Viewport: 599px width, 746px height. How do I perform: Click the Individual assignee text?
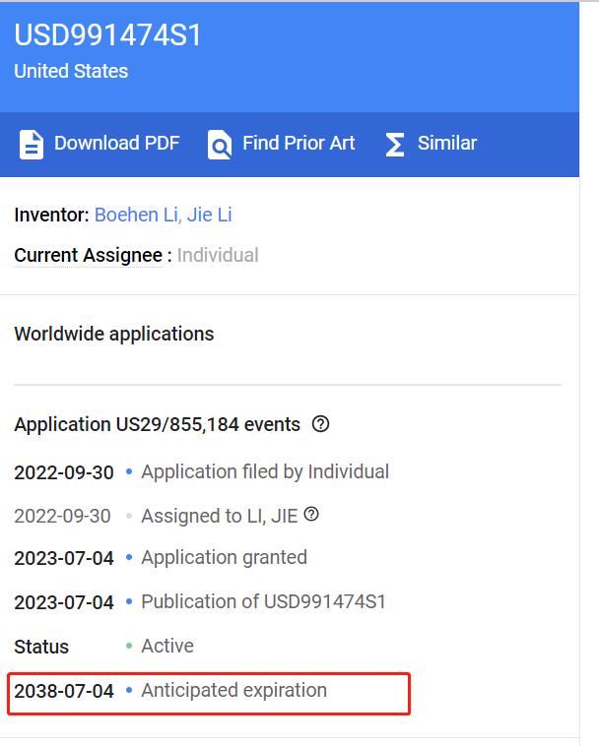point(218,256)
